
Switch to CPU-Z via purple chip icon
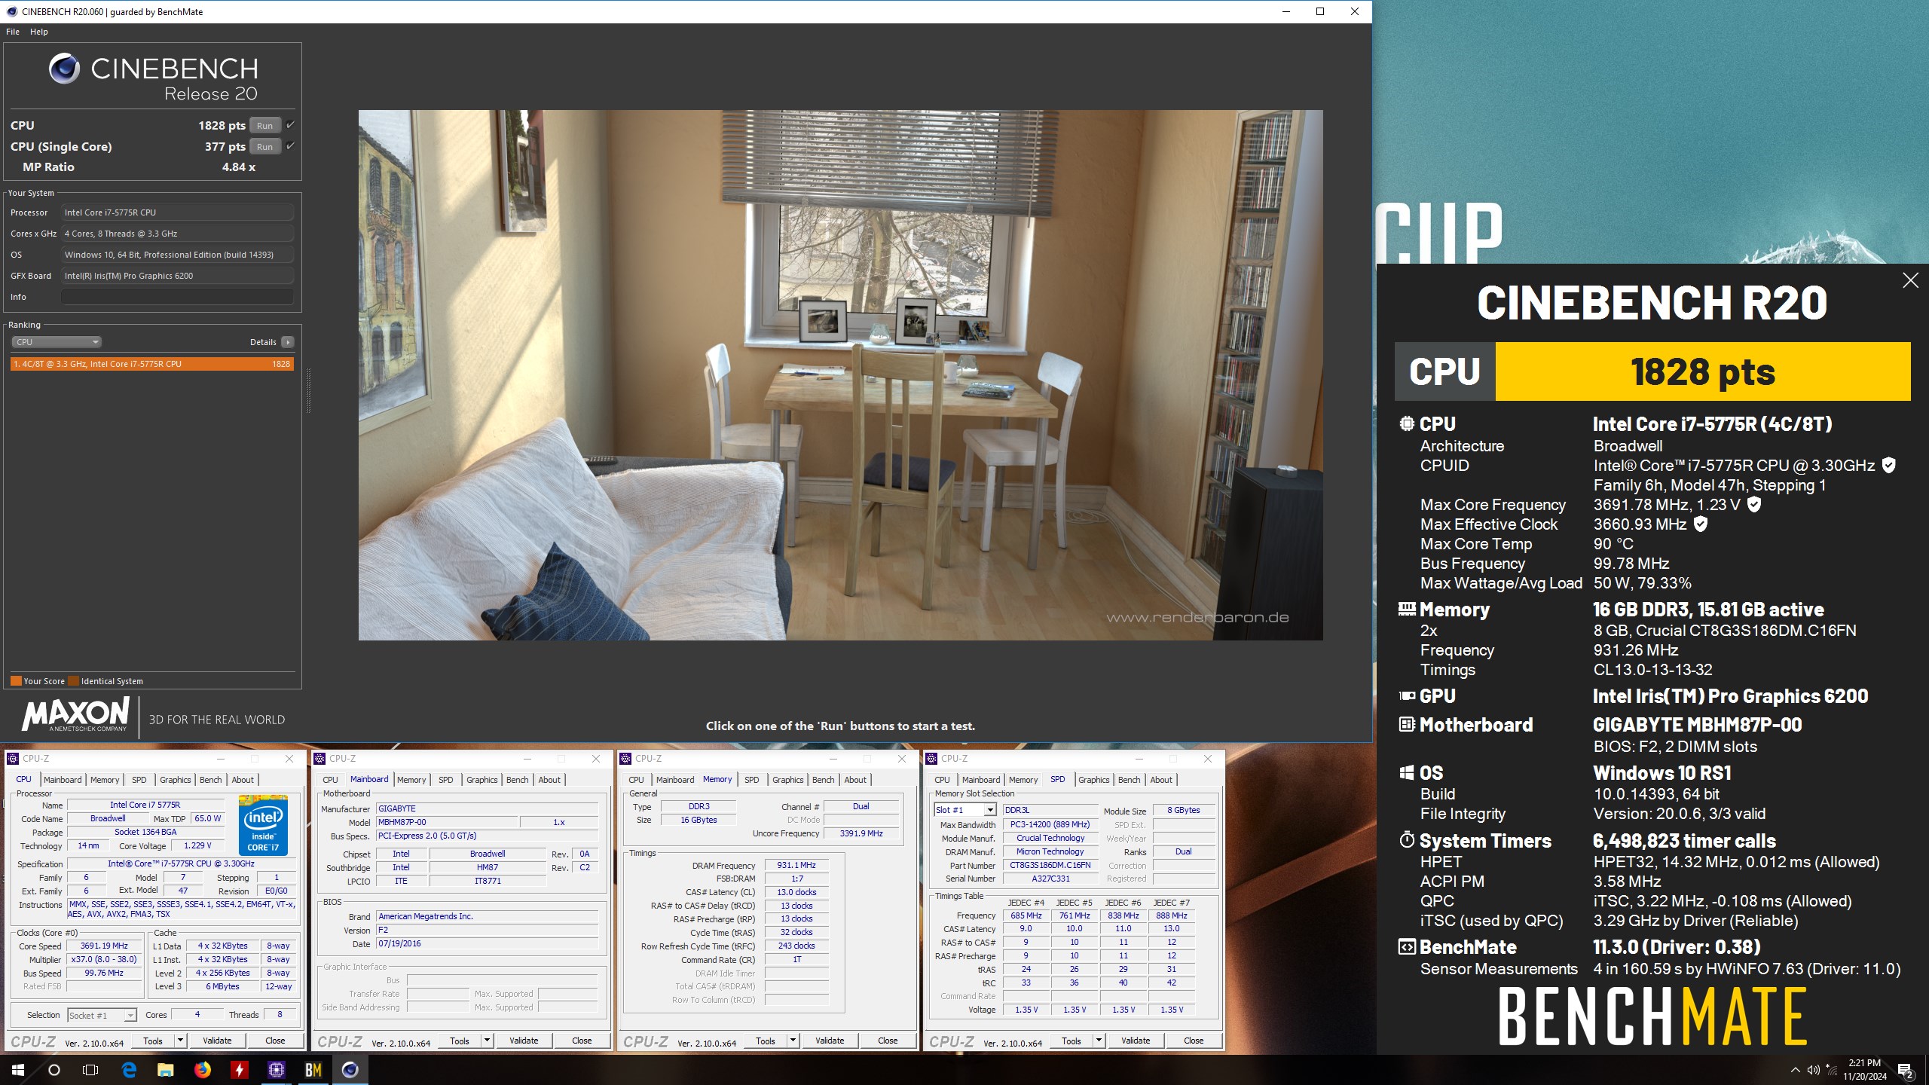[277, 1070]
